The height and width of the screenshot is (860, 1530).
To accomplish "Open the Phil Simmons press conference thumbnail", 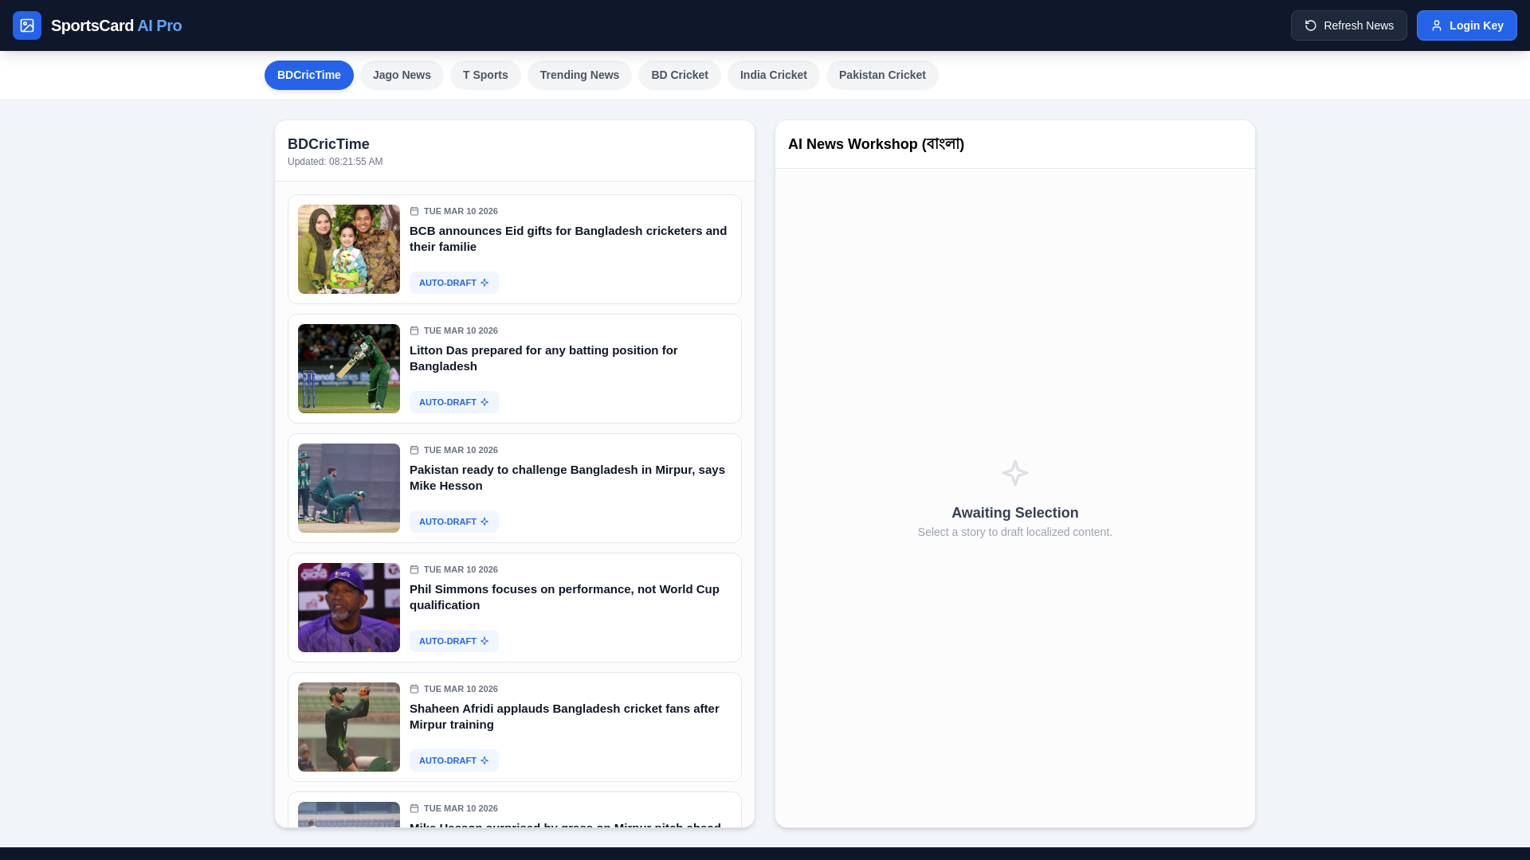I will click(x=349, y=608).
